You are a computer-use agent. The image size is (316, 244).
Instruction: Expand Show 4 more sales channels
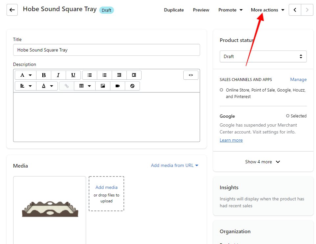[x=263, y=162]
